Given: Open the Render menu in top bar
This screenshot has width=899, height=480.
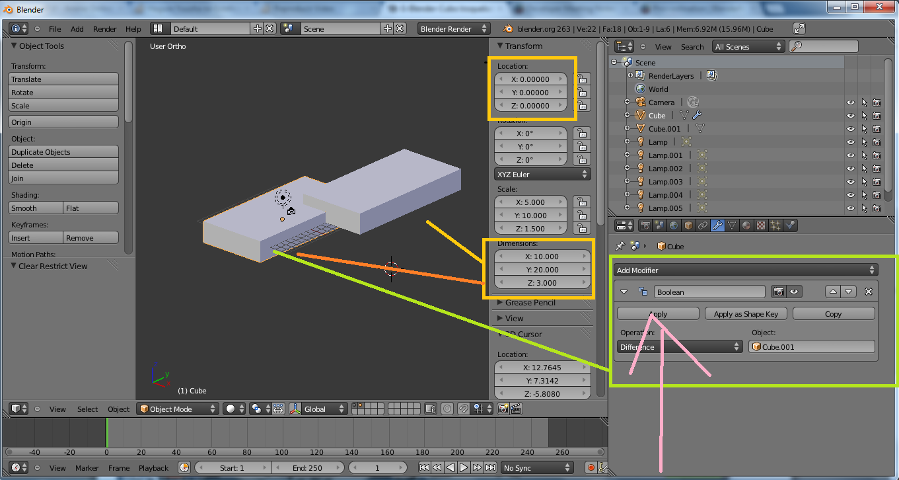Looking at the screenshot, I should pos(104,29).
